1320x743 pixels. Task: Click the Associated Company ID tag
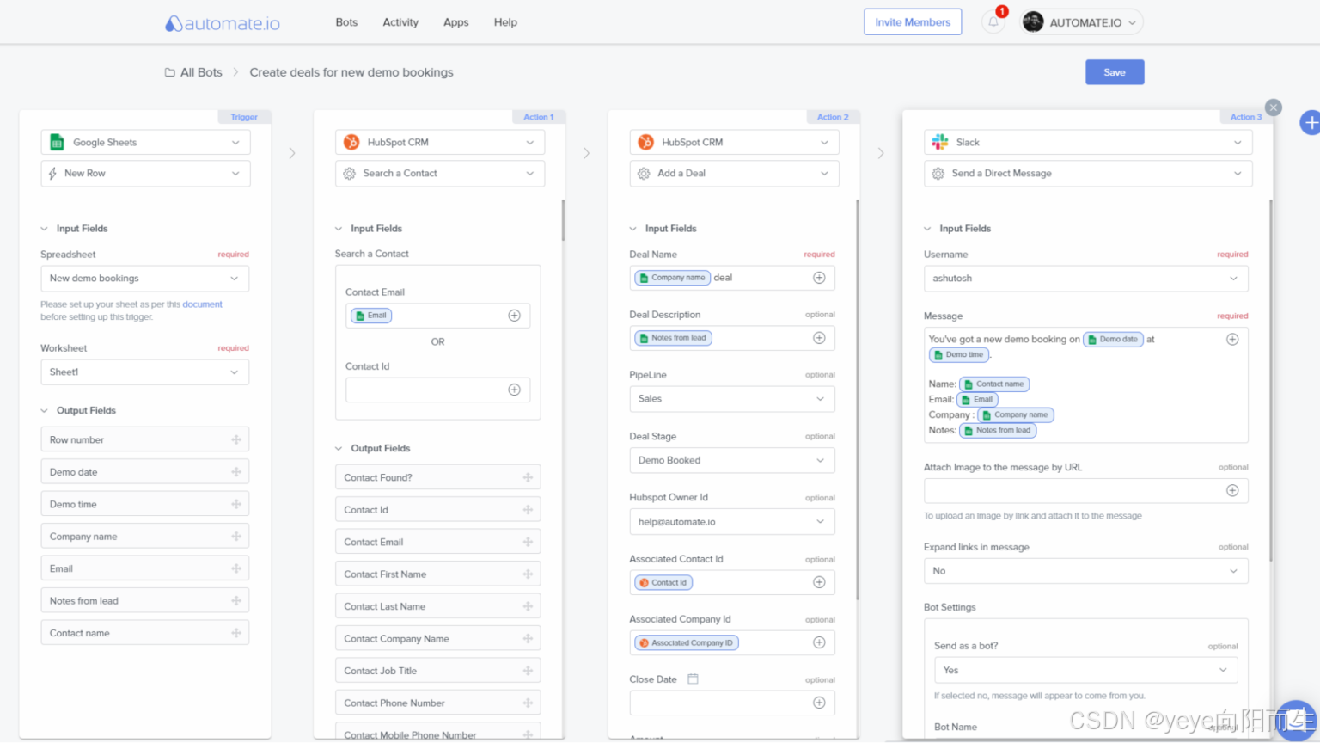686,642
